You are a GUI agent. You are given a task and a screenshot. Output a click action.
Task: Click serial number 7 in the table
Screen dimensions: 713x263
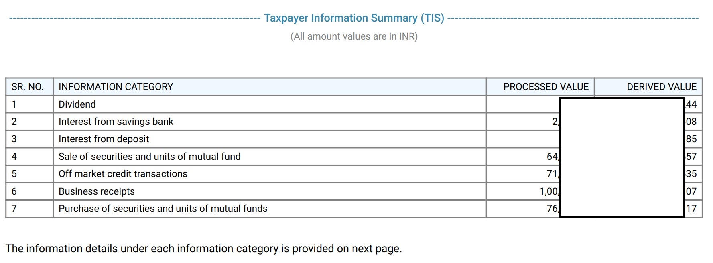[14, 209]
